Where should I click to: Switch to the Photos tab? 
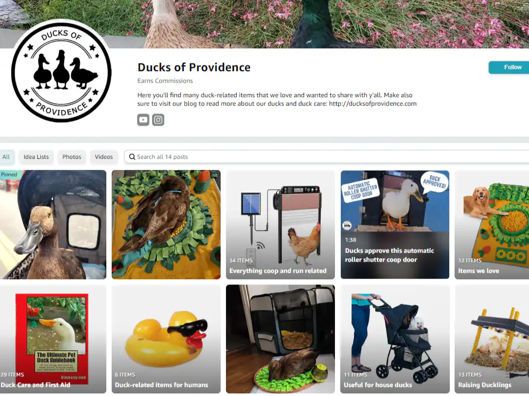[72, 157]
